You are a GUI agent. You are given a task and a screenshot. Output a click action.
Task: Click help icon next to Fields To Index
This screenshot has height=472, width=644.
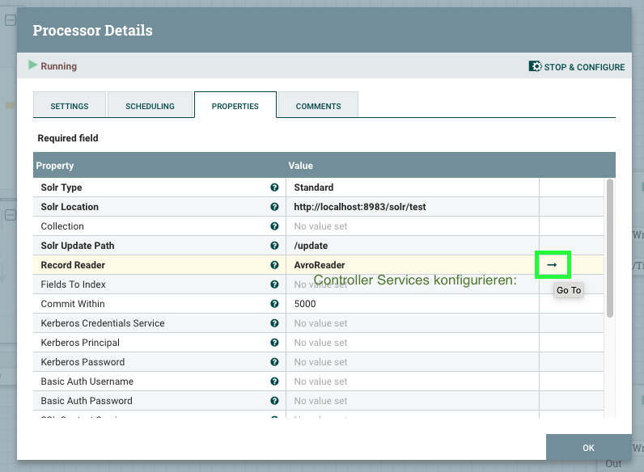coord(274,284)
